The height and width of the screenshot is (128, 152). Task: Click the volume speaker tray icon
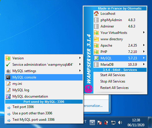120,122
